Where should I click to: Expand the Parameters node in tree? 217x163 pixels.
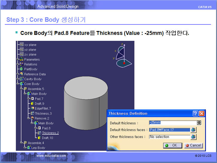coord(18,59)
